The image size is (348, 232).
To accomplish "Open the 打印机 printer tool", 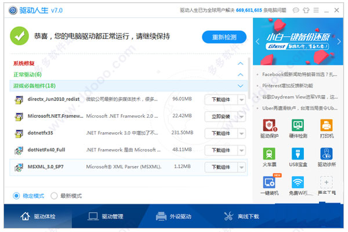I will coord(326,125).
